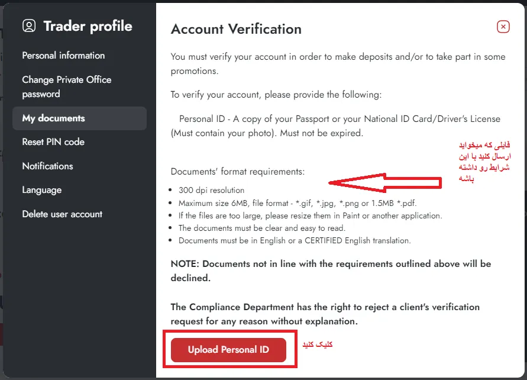Close the Account Verification dialog
The height and width of the screenshot is (380, 527).
(x=503, y=27)
